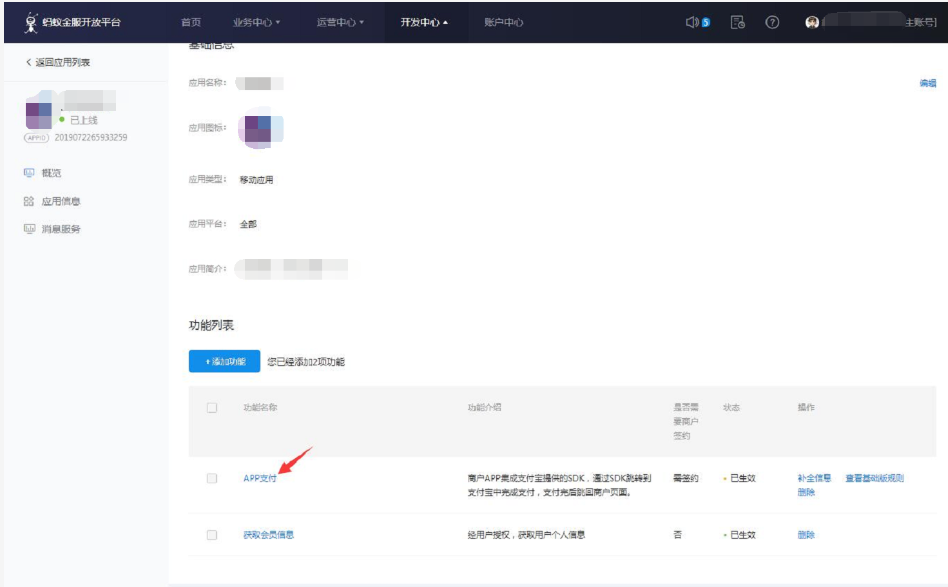Select all functions with header checkbox
Screen dimensions: 948x587
click(212, 408)
